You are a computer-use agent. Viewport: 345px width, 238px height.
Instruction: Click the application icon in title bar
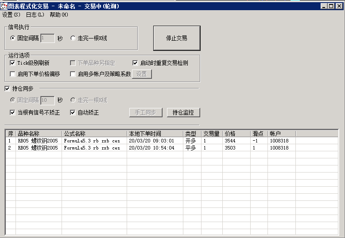pos(4,6)
